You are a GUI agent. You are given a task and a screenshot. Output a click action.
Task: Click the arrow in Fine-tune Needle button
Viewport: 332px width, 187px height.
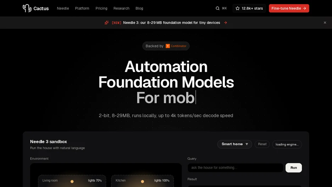click(304, 8)
